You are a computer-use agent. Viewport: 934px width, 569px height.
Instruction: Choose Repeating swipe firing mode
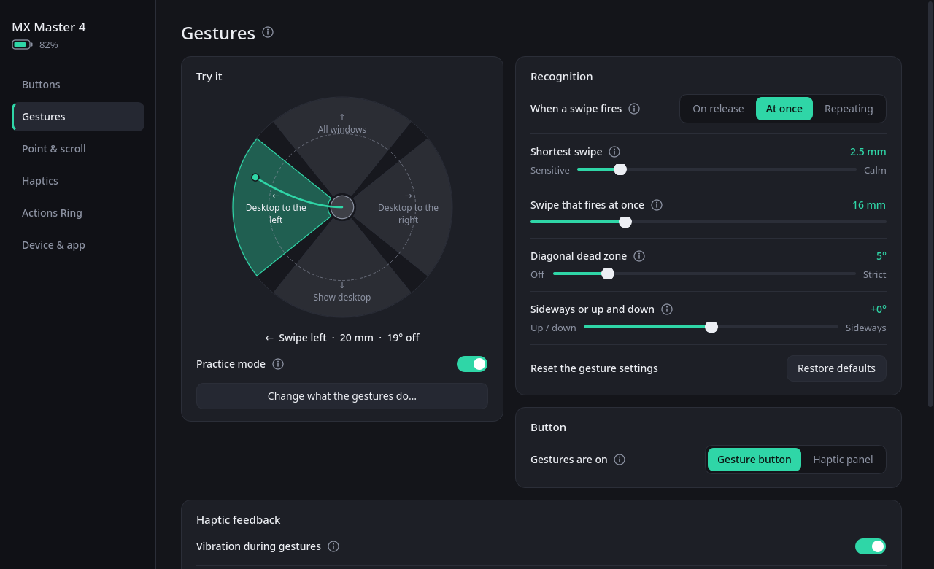coord(849,109)
